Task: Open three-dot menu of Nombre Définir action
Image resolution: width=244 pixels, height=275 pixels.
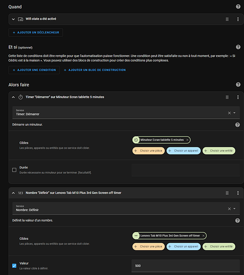Action: (x=238, y=193)
